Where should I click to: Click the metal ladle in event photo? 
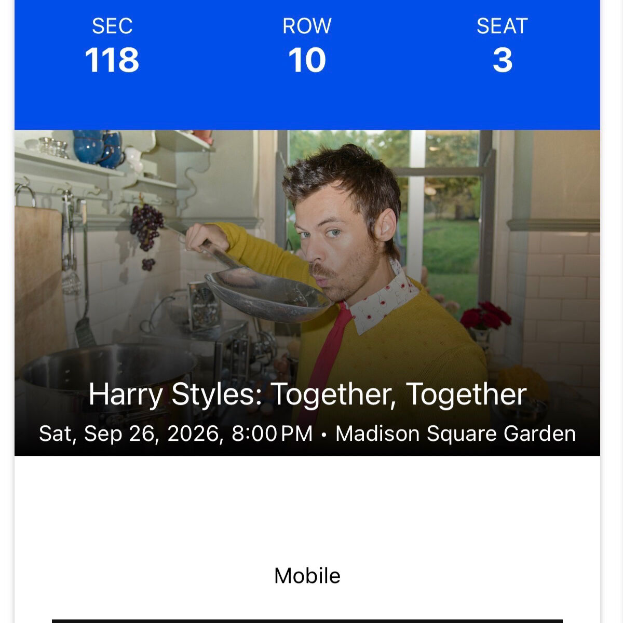coord(265,293)
